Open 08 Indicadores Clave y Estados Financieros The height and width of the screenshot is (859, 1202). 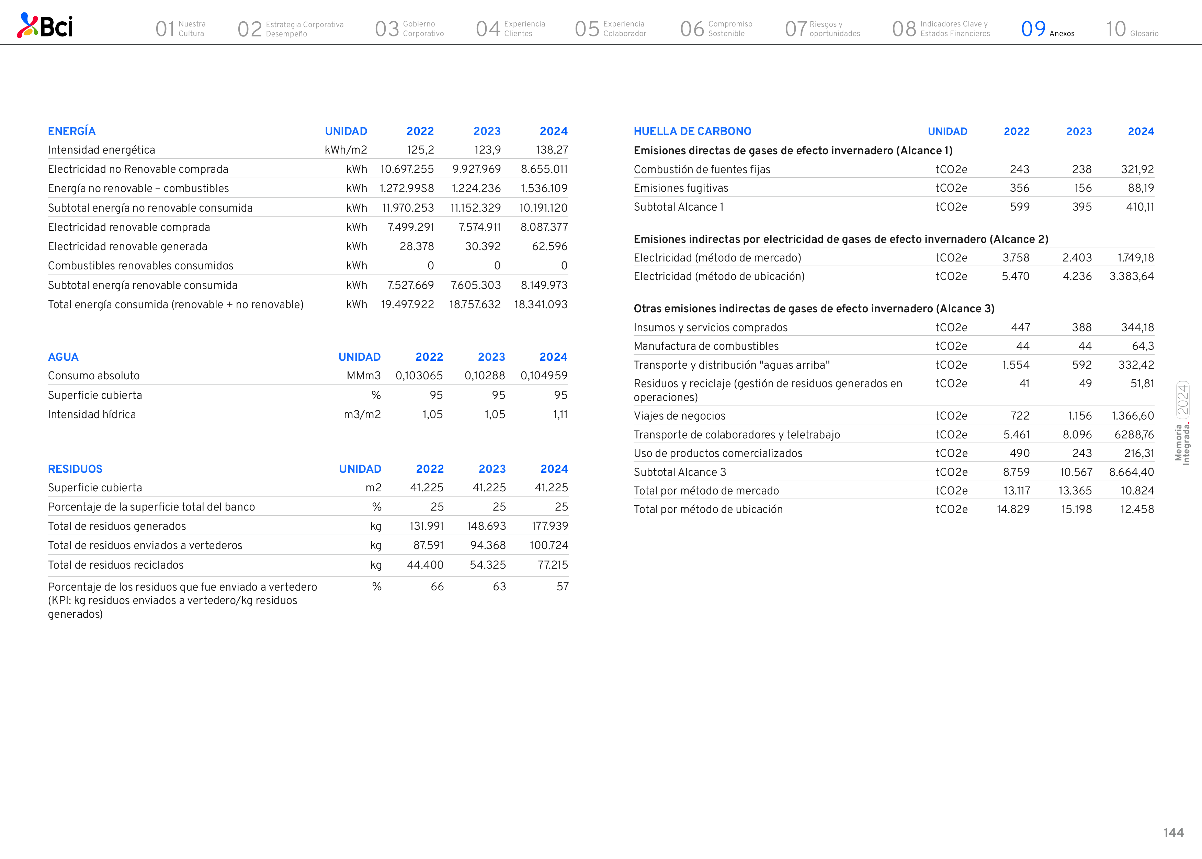[x=941, y=29]
